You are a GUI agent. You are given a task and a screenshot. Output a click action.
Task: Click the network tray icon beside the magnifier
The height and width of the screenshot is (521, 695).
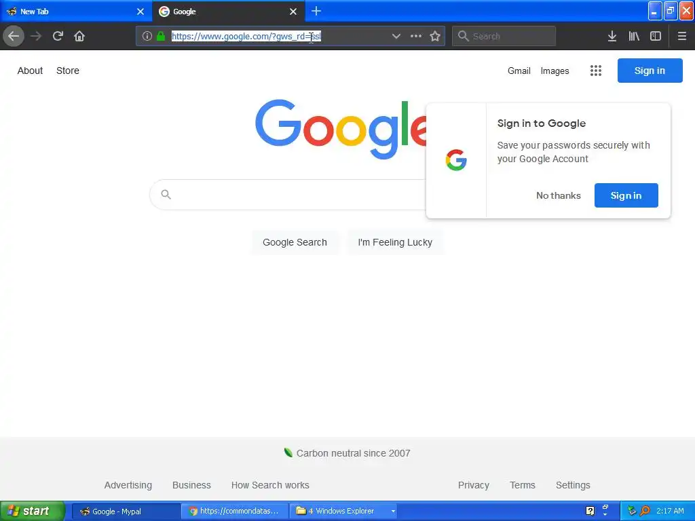coord(632,511)
